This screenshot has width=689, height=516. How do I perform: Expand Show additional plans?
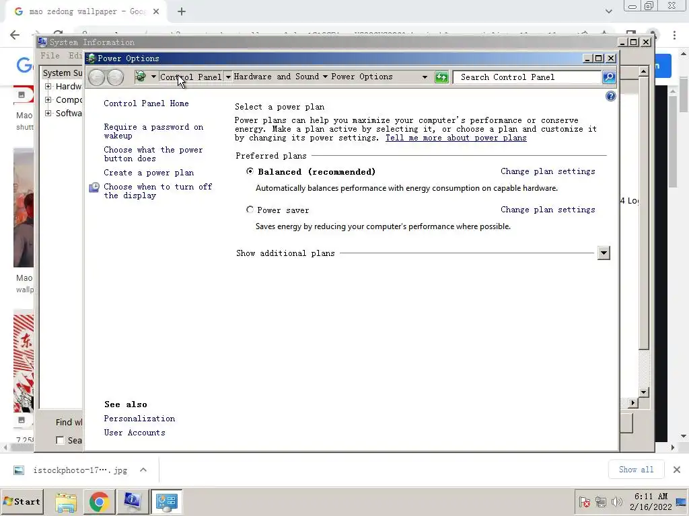pyautogui.click(x=604, y=253)
